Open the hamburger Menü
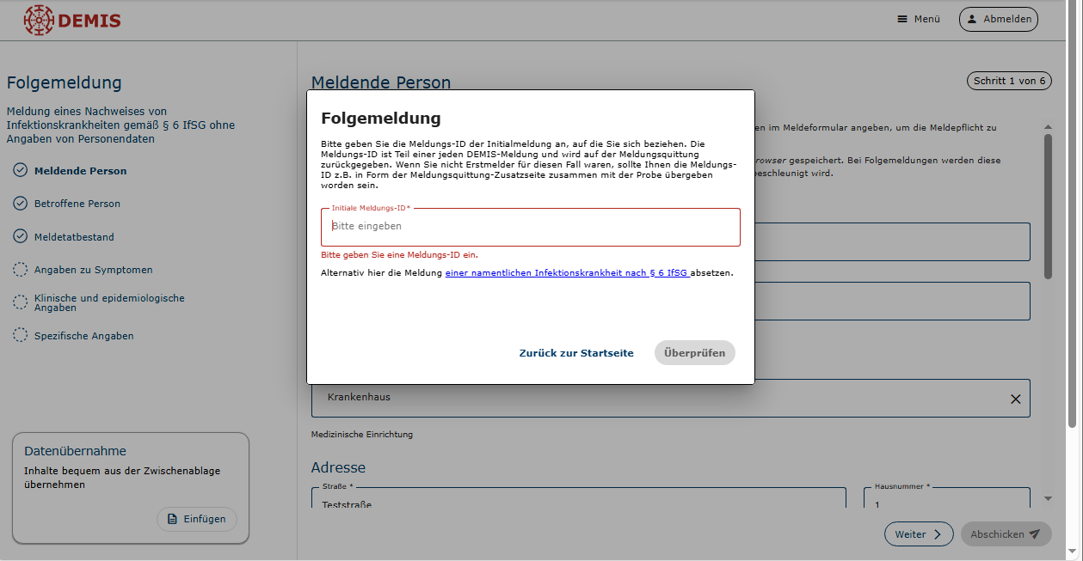 tap(918, 19)
